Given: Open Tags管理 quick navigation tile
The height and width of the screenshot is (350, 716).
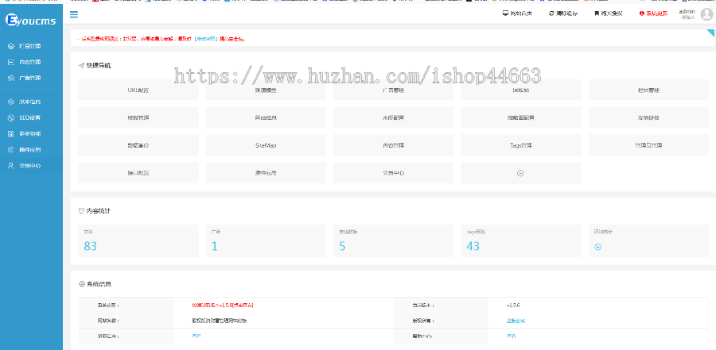Looking at the screenshot, I should [x=521, y=145].
